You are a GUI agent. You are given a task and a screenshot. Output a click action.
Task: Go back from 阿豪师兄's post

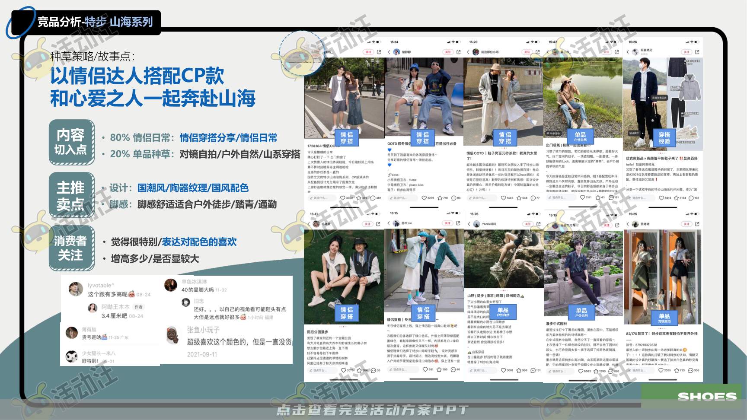(x=628, y=52)
